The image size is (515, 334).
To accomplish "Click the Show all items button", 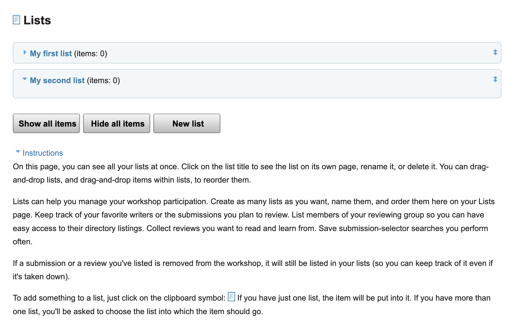I will [x=46, y=123].
